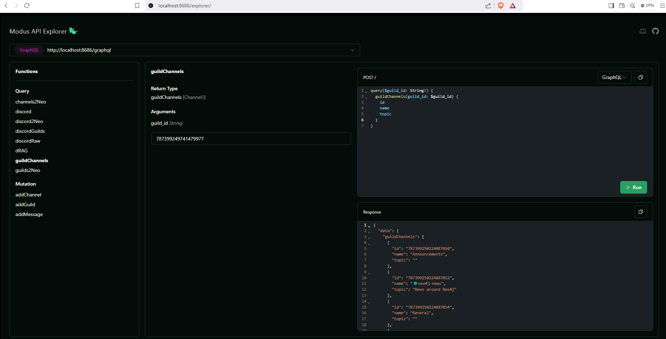The height and width of the screenshot is (339, 666).
Task: Open the GitHub link icon
Action: point(656,31)
